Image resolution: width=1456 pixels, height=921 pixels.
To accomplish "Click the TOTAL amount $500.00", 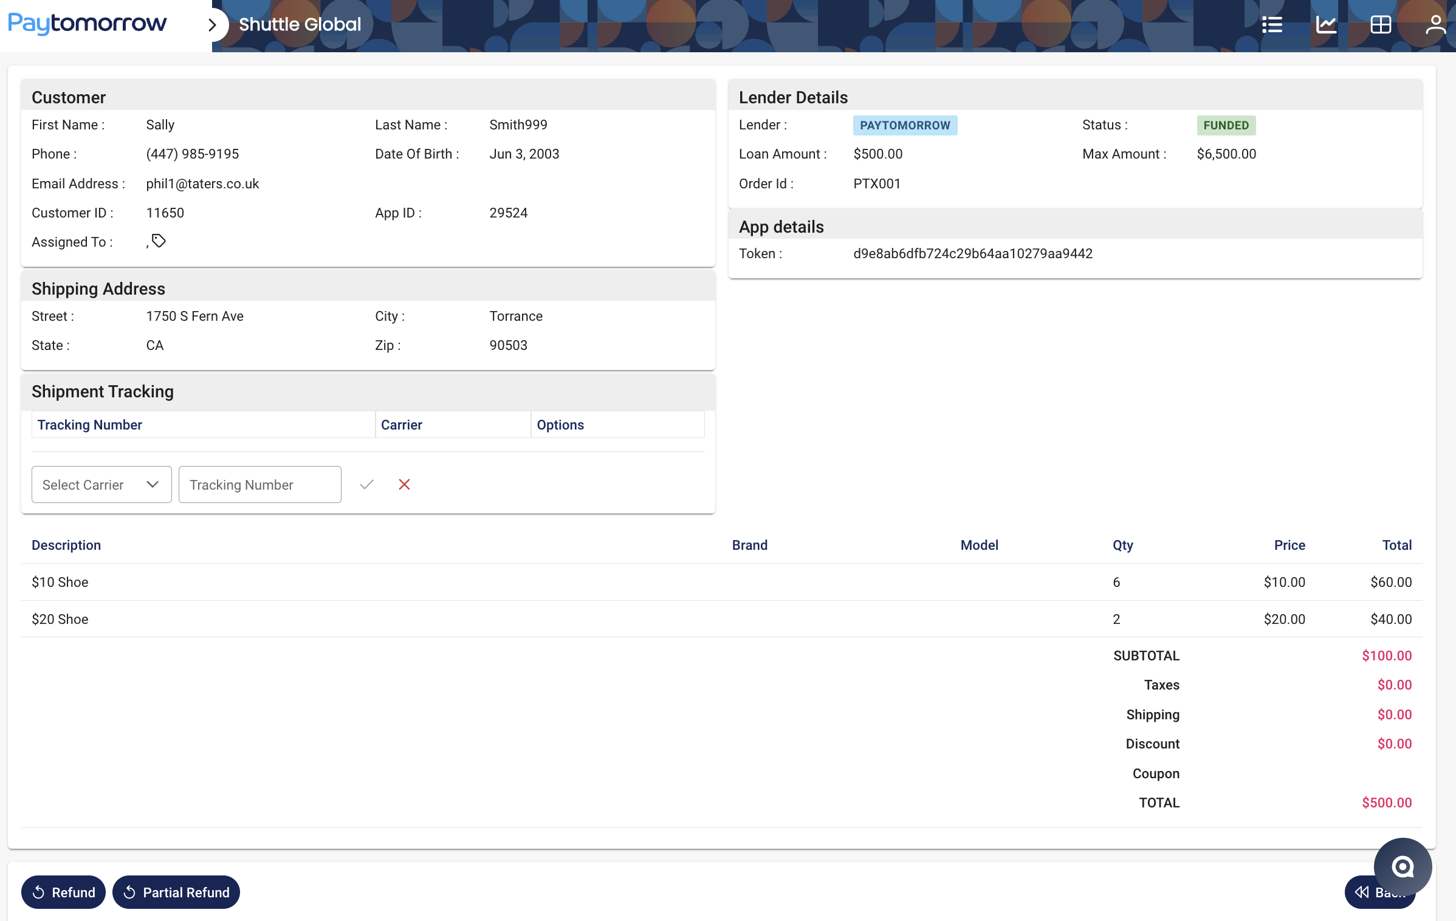I will click(1387, 803).
